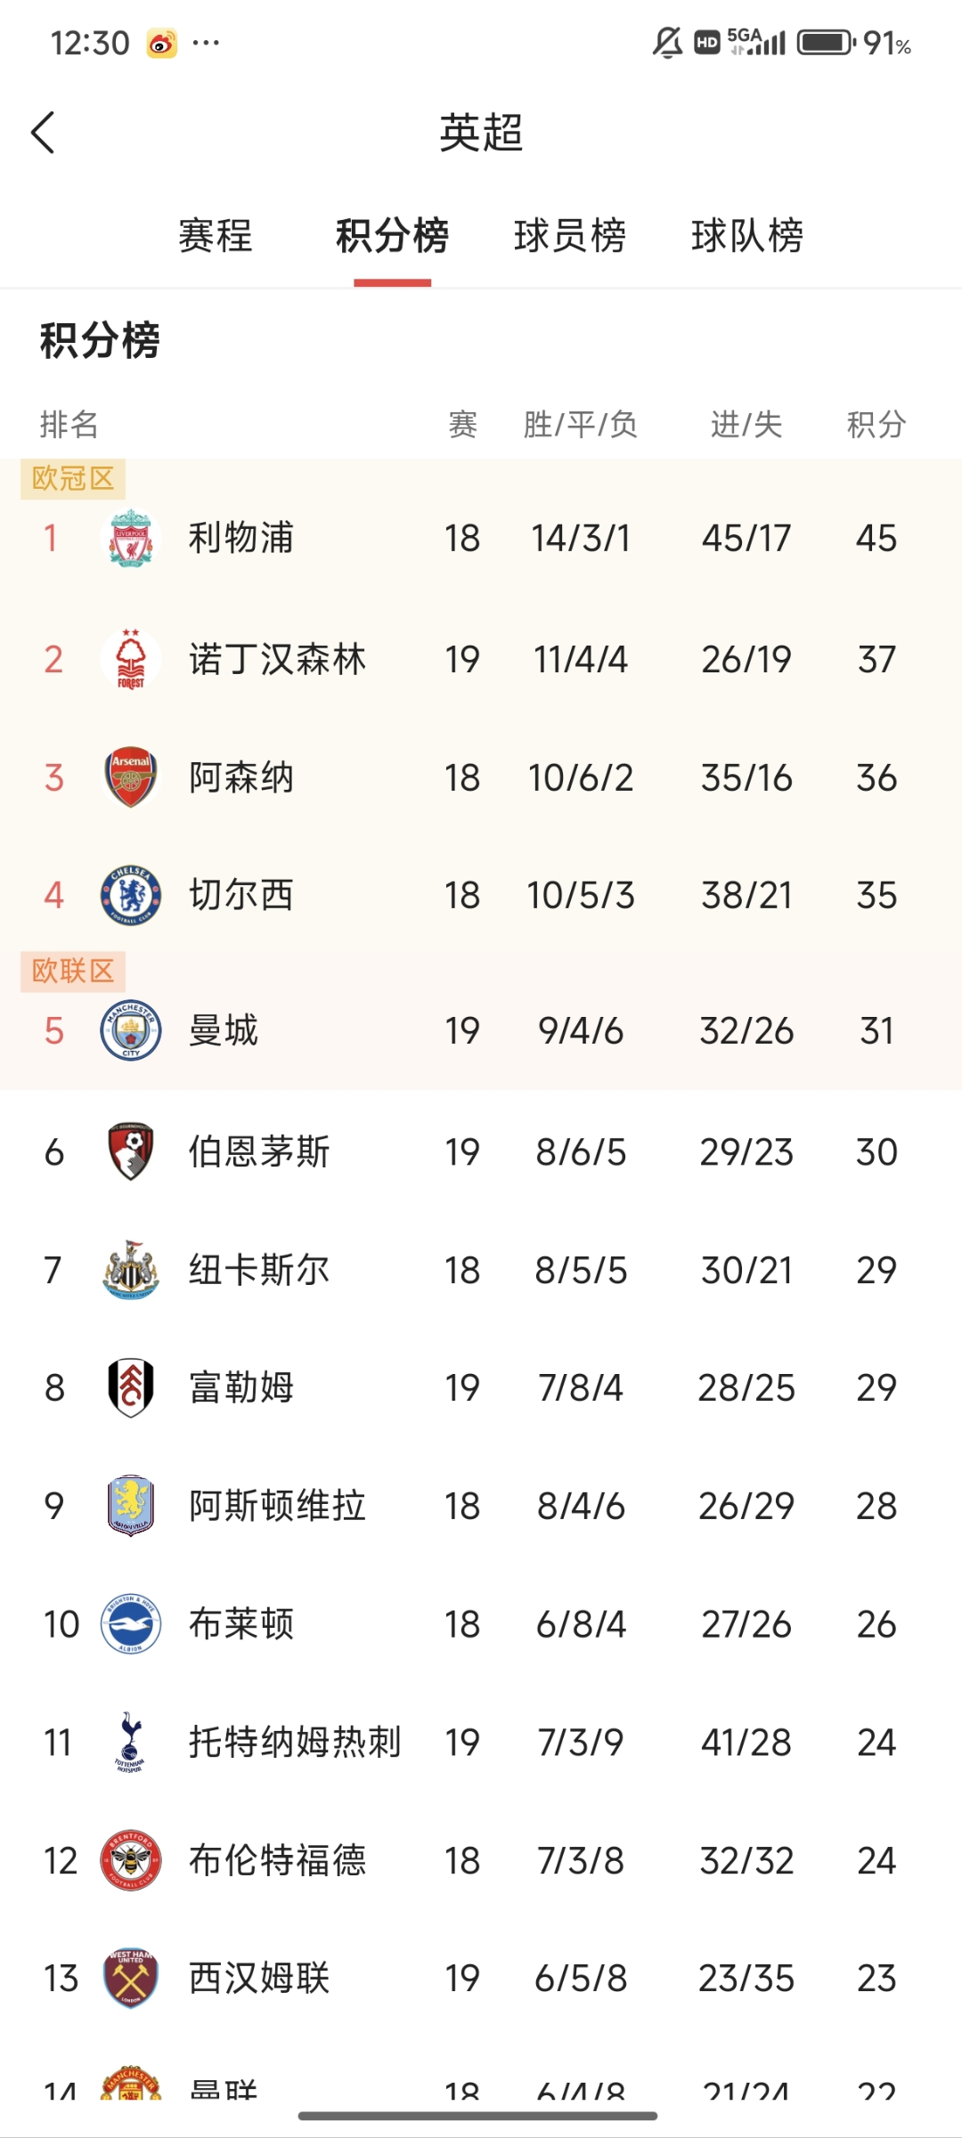Tap the Weibo icon in status bar
This screenshot has height=2138, width=962.
tap(159, 41)
